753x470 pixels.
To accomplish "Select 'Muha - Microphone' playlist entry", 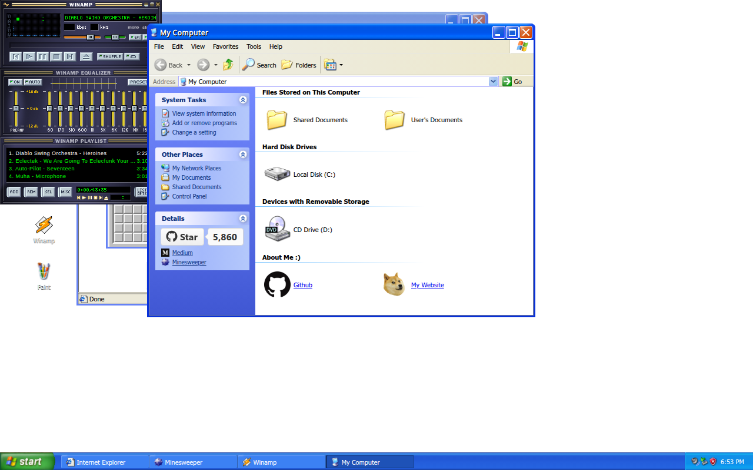I will pos(78,176).
